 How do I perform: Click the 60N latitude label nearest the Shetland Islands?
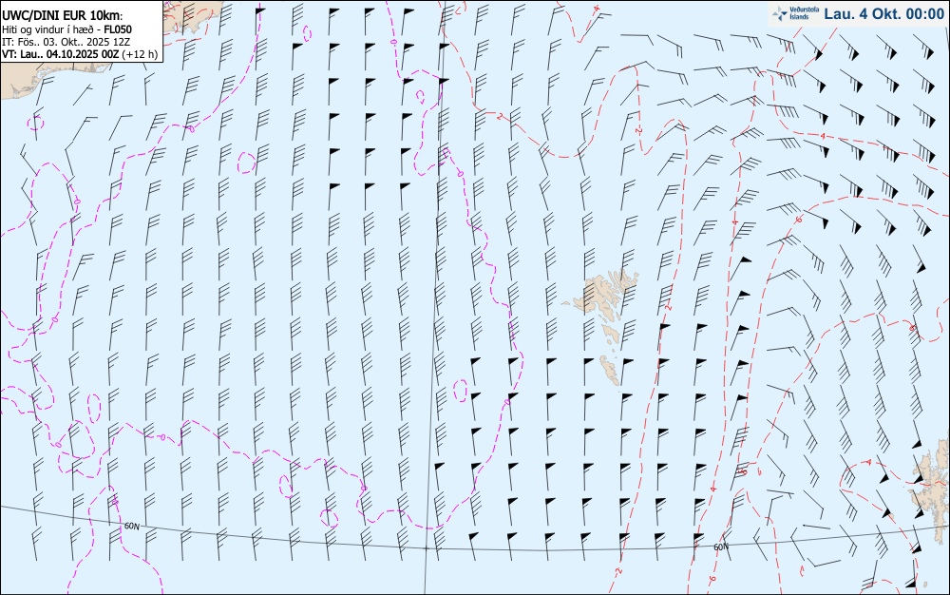(x=720, y=547)
